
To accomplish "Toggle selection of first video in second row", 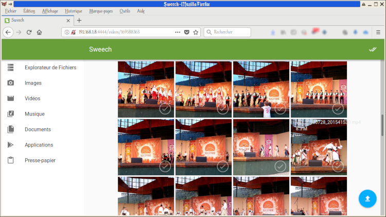I will point(165,166).
